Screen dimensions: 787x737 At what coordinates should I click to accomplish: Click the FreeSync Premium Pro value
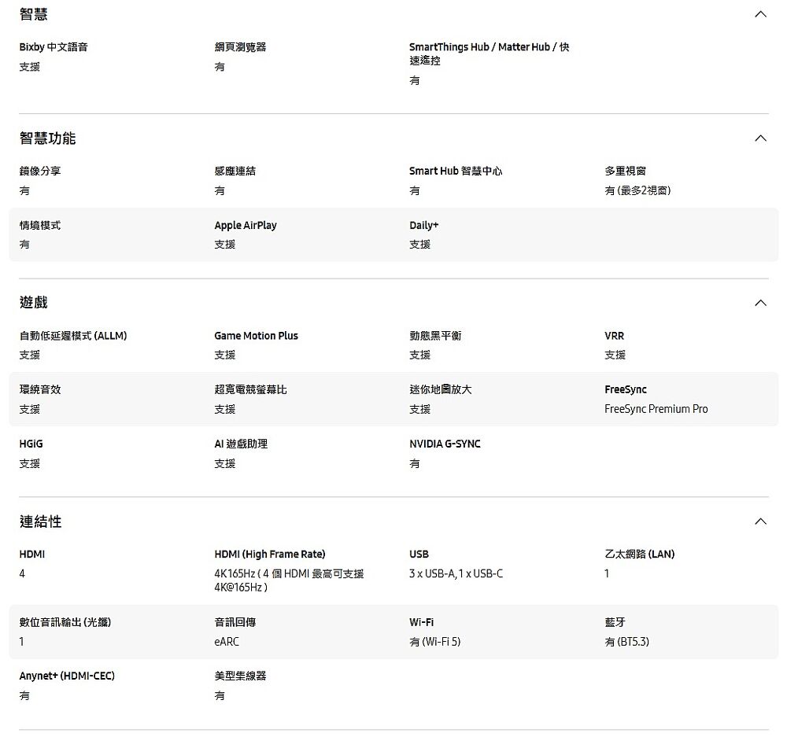click(656, 409)
